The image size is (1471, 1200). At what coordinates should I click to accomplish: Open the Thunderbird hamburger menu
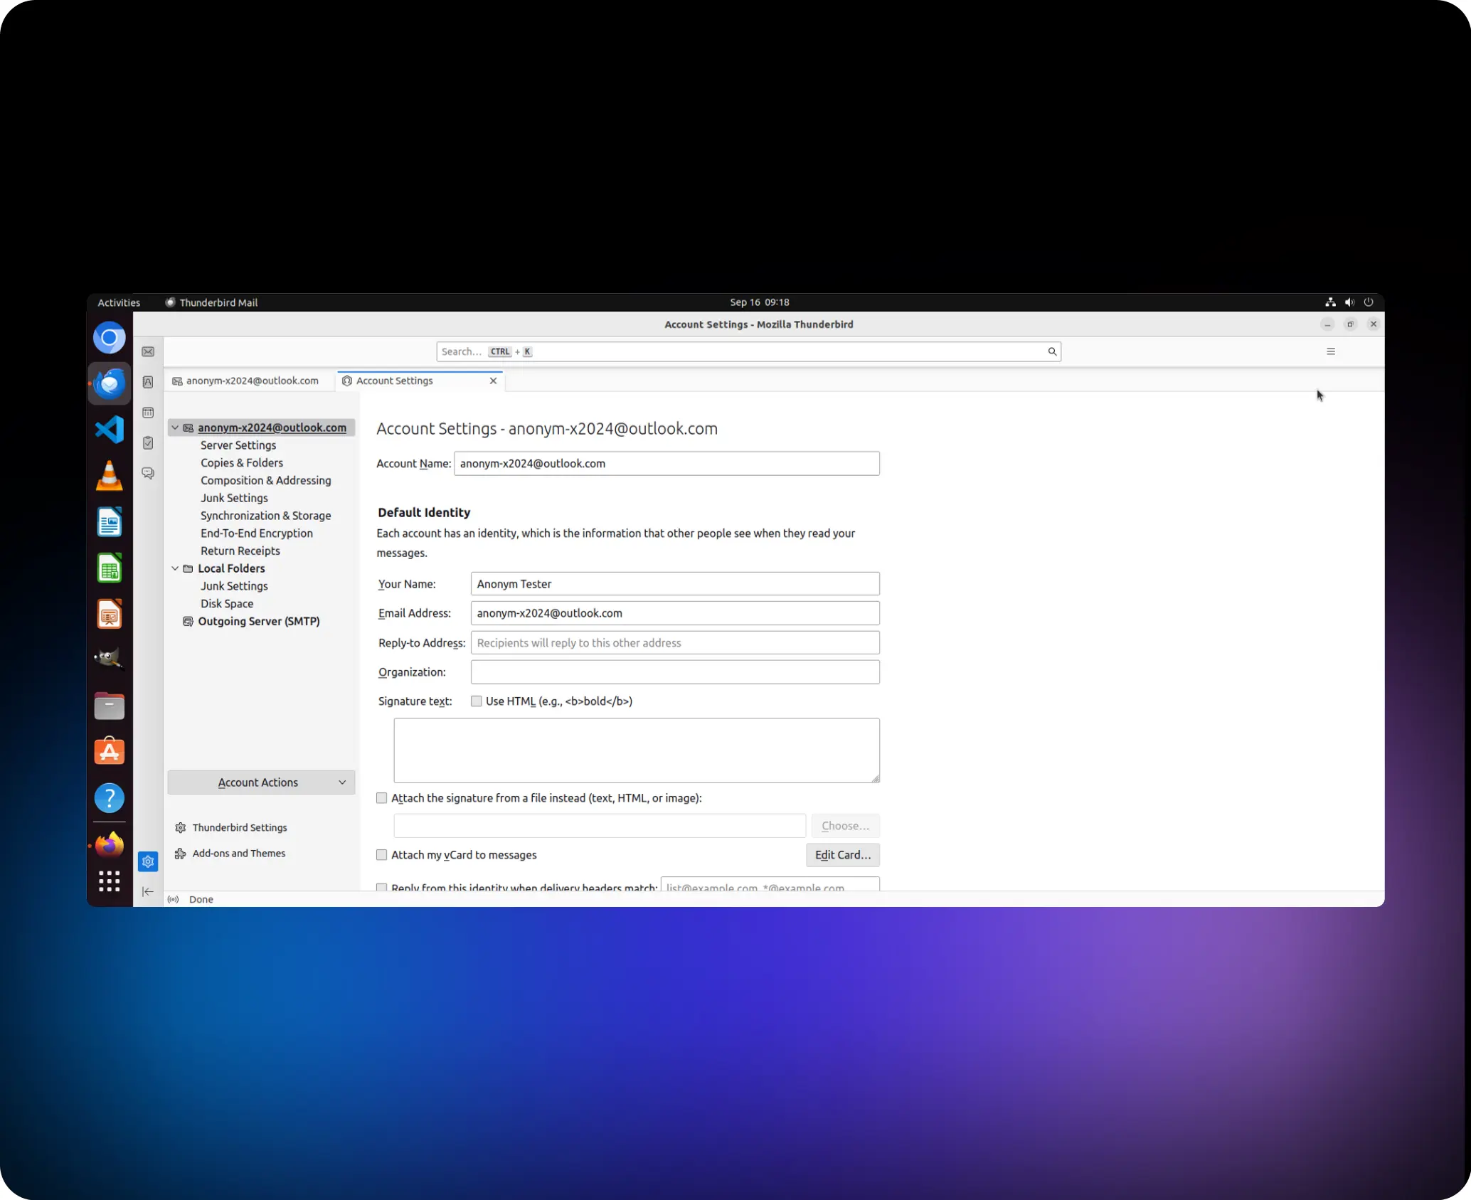[x=1330, y=351]
